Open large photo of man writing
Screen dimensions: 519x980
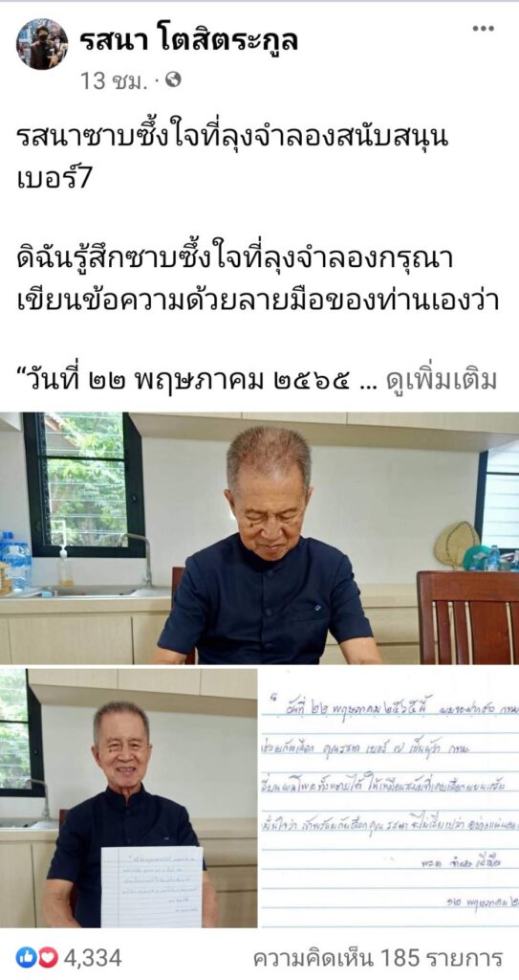pyautogui.click(x=259, y=538)
